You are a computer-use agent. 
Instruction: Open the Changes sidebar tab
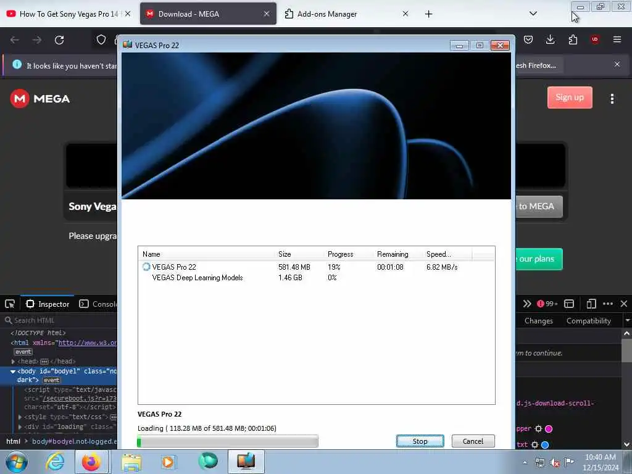pos(538,321)
